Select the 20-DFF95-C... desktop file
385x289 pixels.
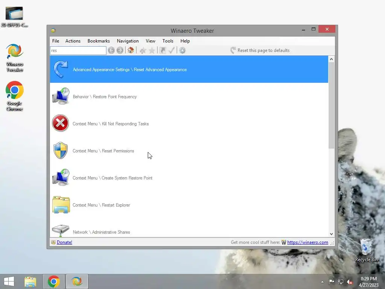(14, 17)
